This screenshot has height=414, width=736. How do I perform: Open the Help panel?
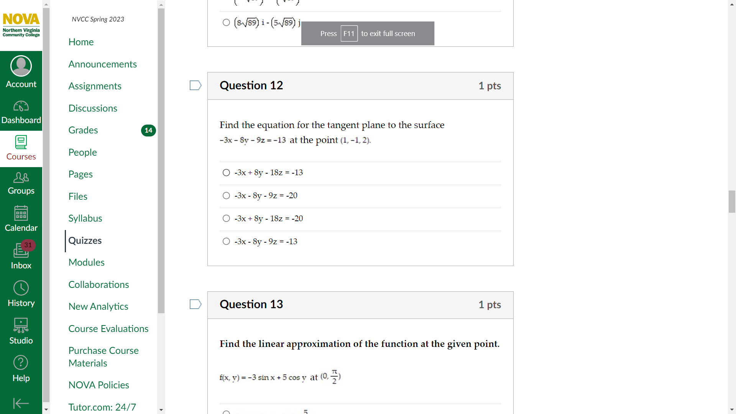click(x=21, y=368)
